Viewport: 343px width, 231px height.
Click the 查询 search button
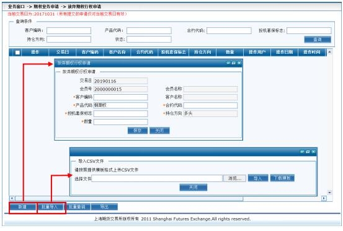tap(318, 40)
